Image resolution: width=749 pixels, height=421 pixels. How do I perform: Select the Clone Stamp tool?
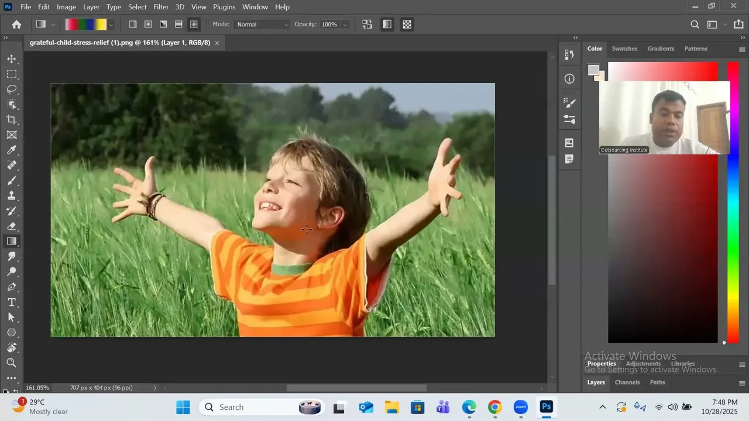point(12,196)
